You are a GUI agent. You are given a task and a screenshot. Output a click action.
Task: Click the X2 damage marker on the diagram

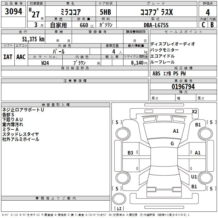click(x=195, y=111)
